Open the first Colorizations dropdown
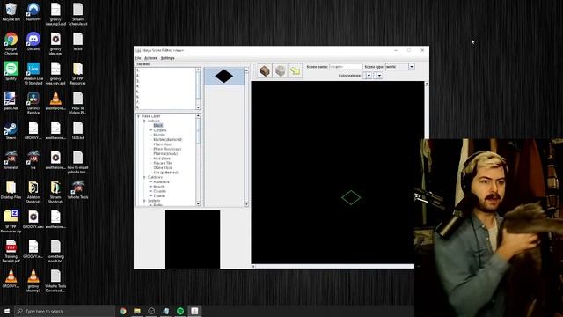This screenshot has width=563, height=317. click(x=369, y=76)
